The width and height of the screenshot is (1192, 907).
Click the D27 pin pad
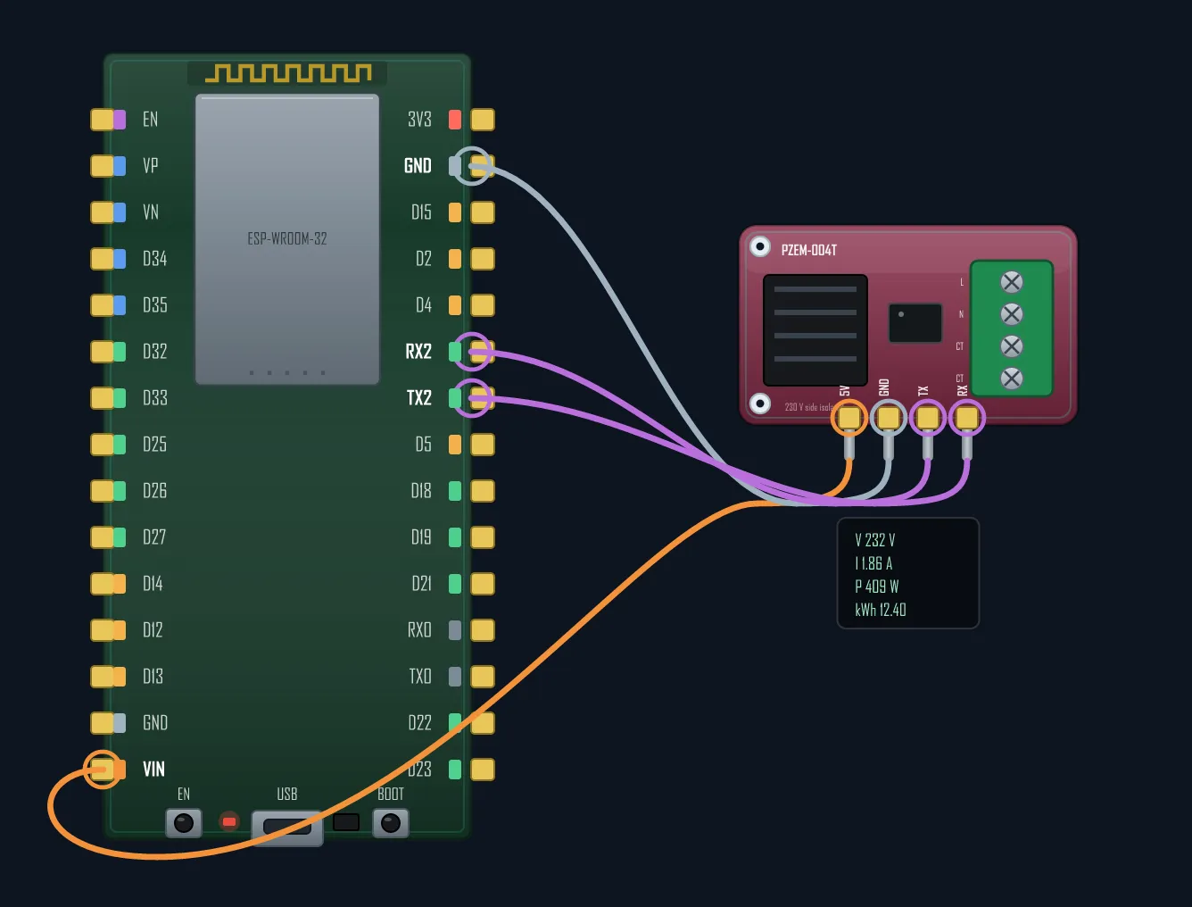click(103, 537)
